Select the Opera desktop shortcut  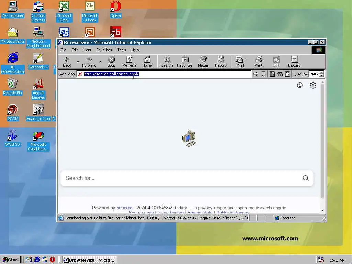[x=115, y=9]
